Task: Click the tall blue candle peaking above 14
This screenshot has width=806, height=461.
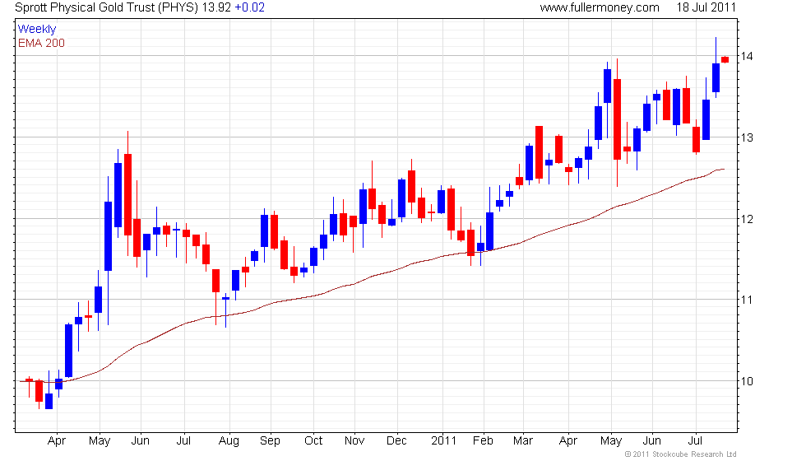Action: [x=716, y=77]
